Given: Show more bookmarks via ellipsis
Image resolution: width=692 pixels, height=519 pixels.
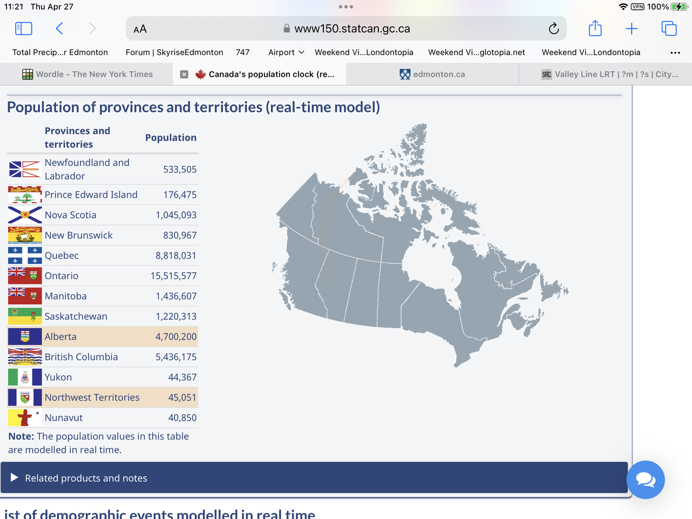Looking at the screenshot, I should pos(675,52).
